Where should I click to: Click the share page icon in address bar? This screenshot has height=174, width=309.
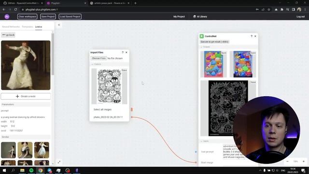click(x=263, y=10)
